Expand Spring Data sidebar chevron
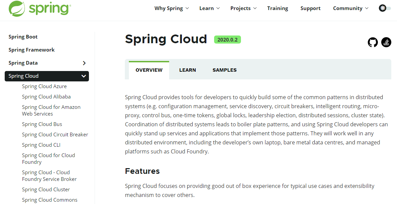 84,63
